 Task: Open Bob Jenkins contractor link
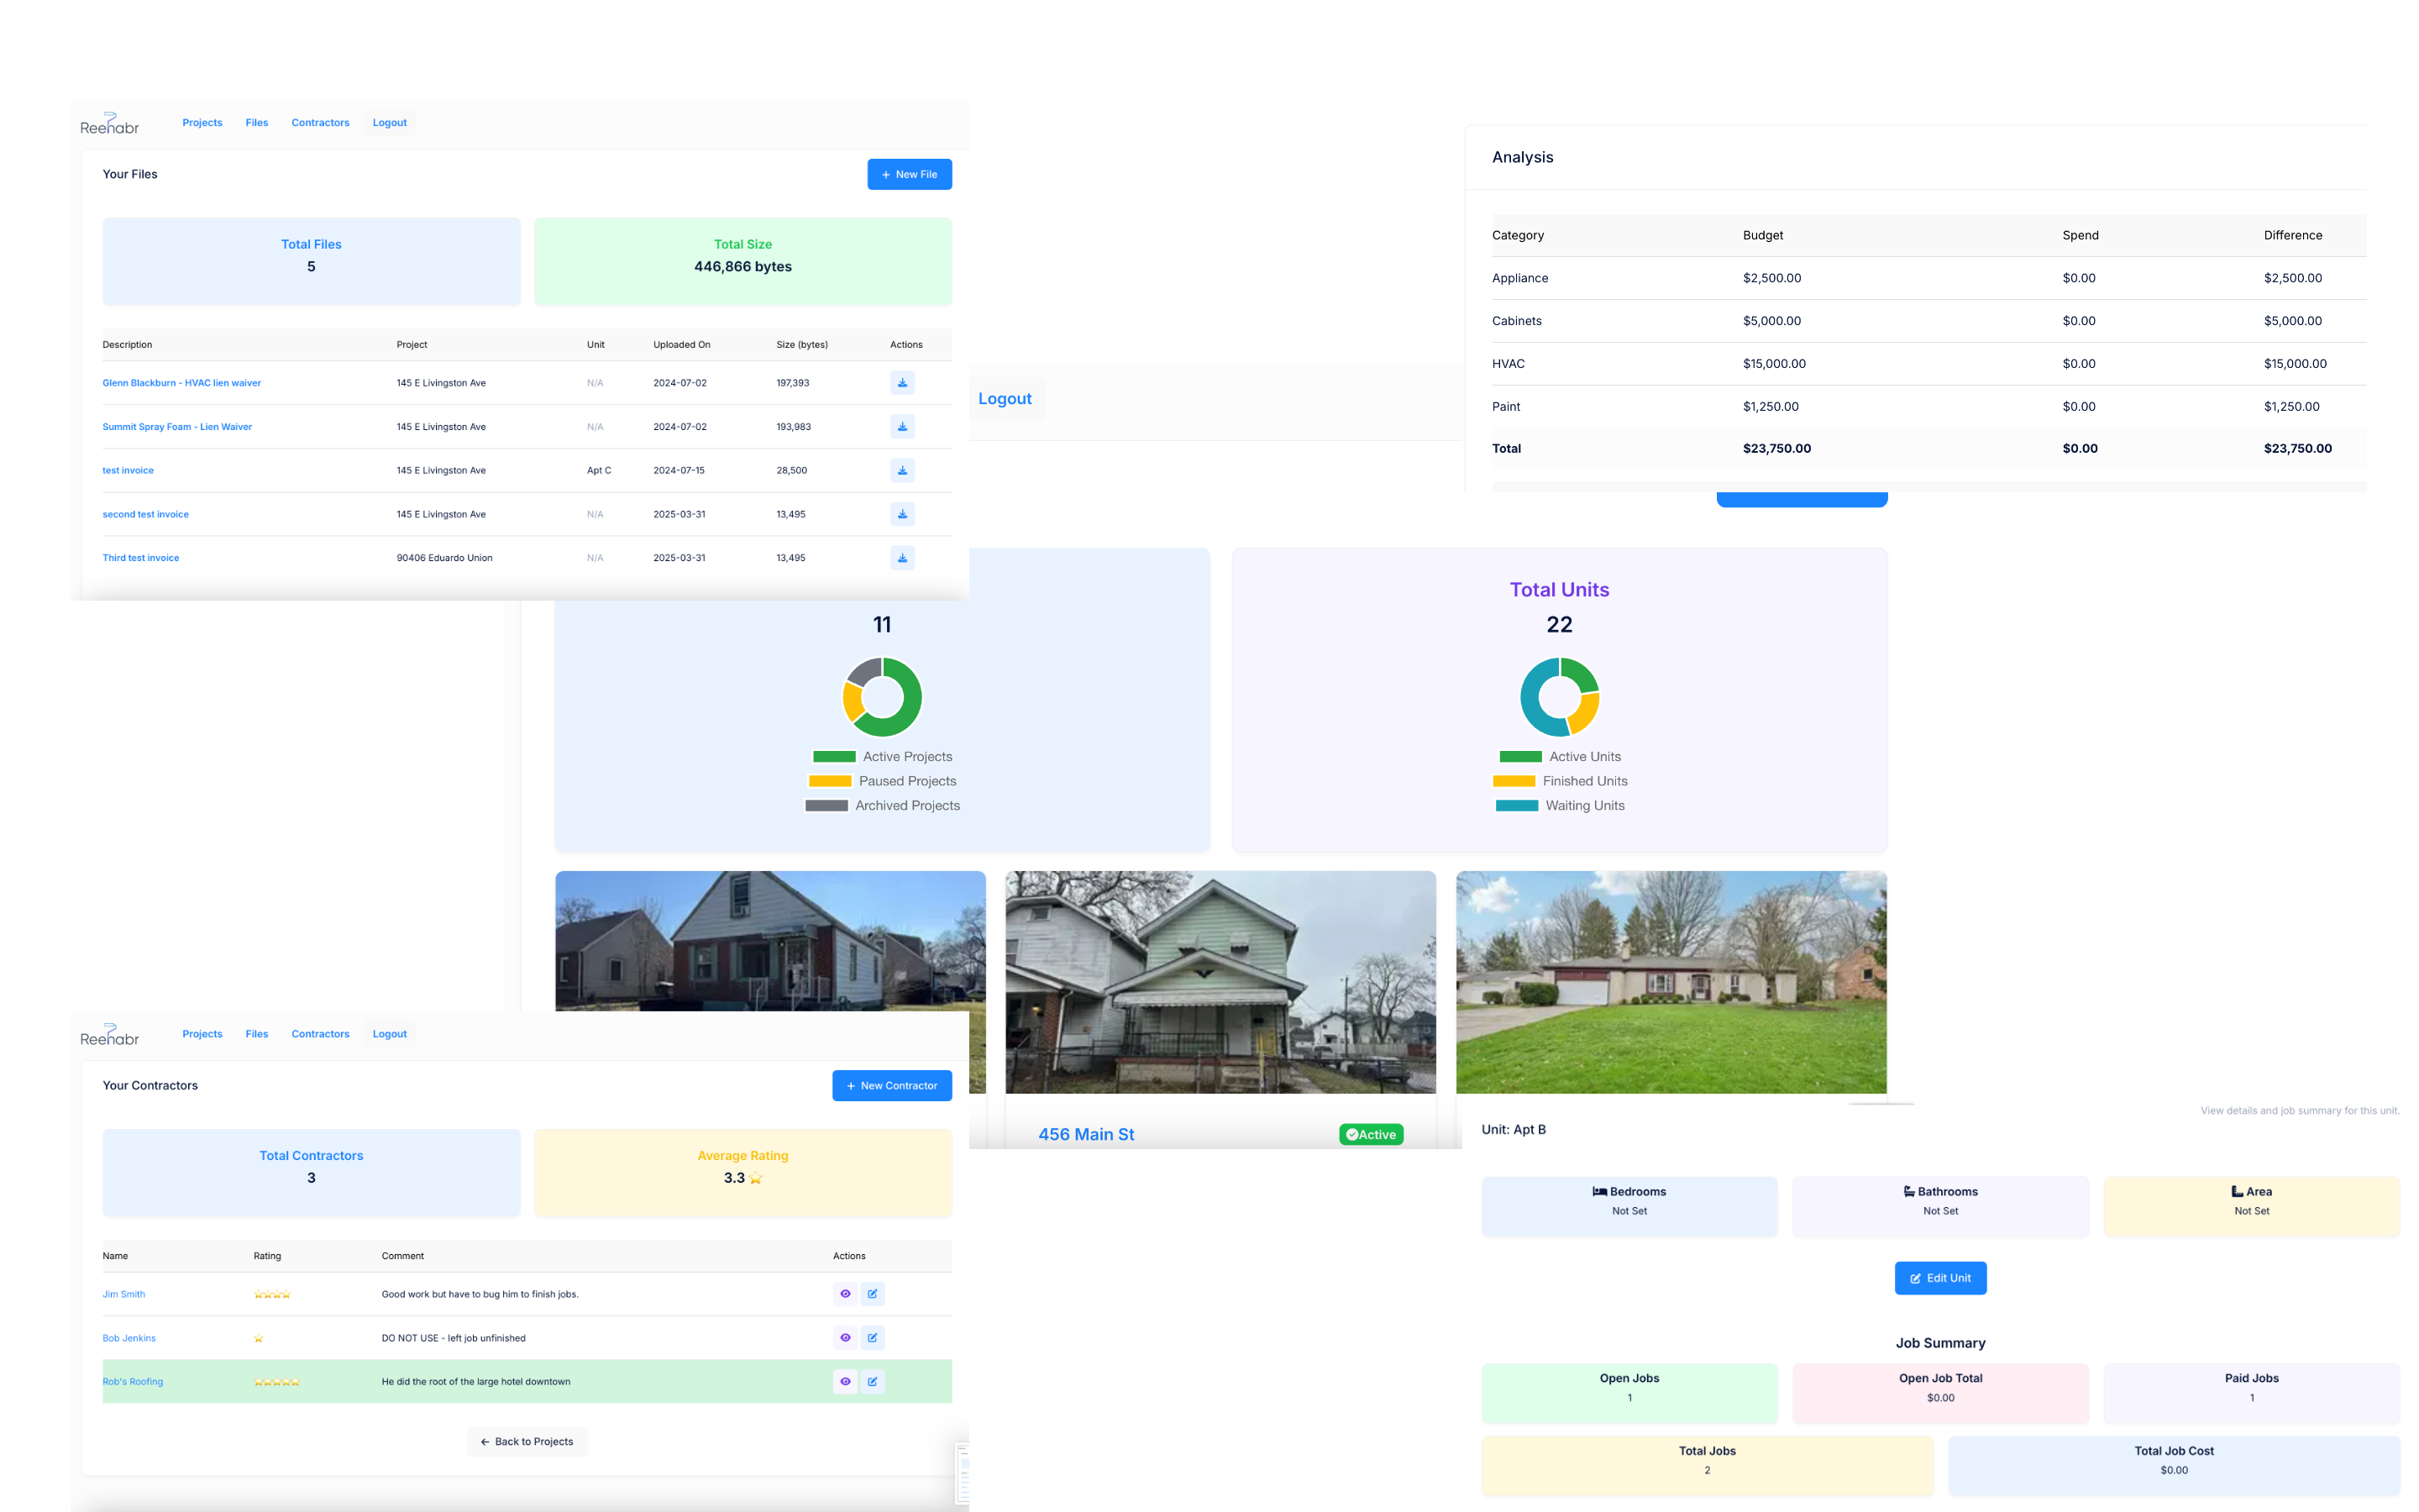(x=129, y=1338)
